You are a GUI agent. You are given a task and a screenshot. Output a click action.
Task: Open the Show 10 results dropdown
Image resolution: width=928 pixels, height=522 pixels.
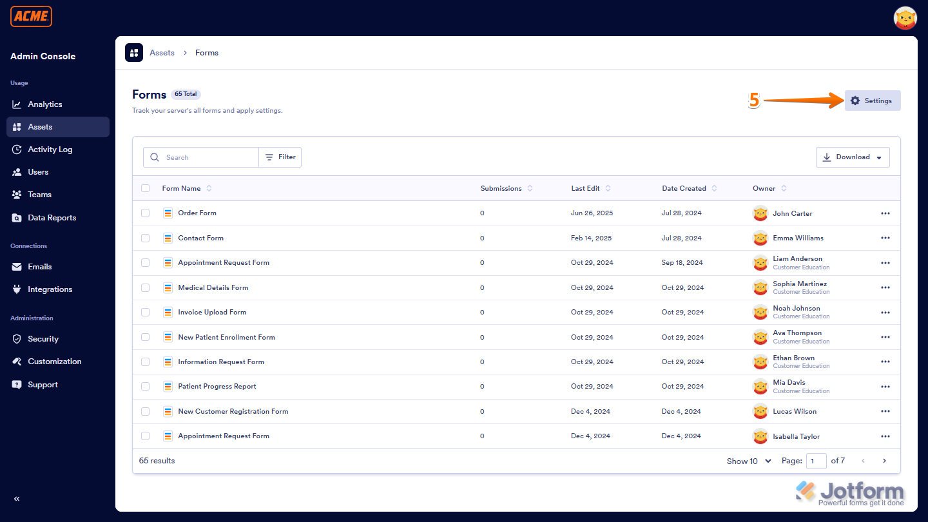748,461
